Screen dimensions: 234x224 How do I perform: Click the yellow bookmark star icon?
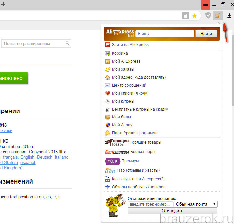[194, 16]
